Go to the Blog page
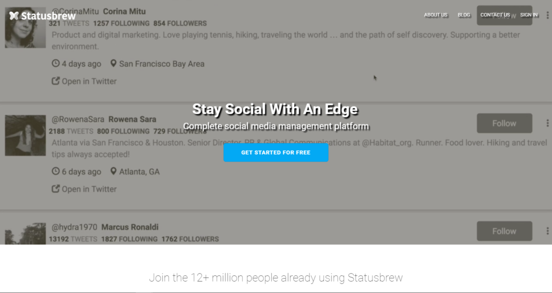The height and width of the screenshot is (293, 552). [464, 15]
